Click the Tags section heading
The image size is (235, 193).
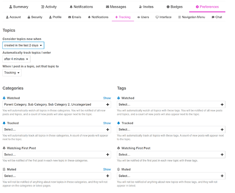click(122, 88)
